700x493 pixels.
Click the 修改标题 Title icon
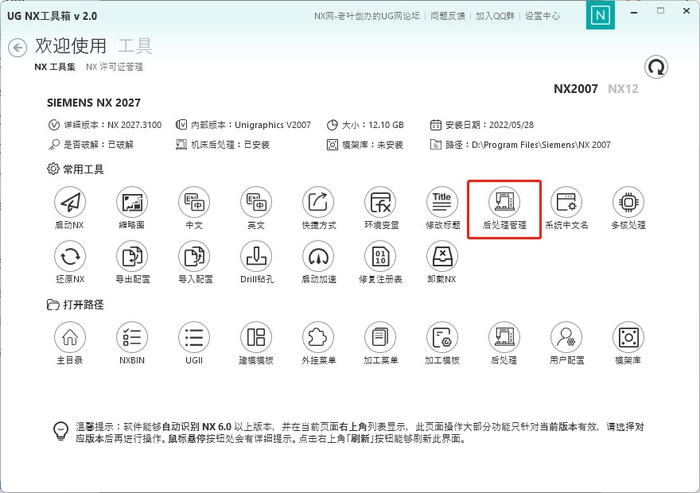442,203
